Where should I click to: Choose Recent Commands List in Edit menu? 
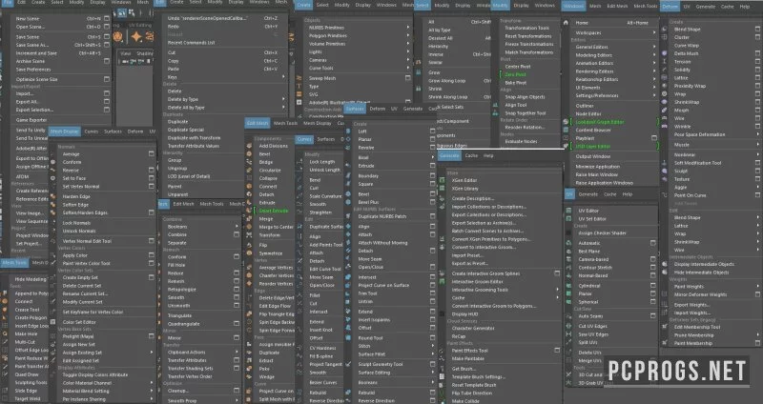tap(192, 43)
